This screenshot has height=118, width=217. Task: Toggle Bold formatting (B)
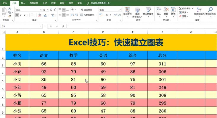tap(17, 15)
